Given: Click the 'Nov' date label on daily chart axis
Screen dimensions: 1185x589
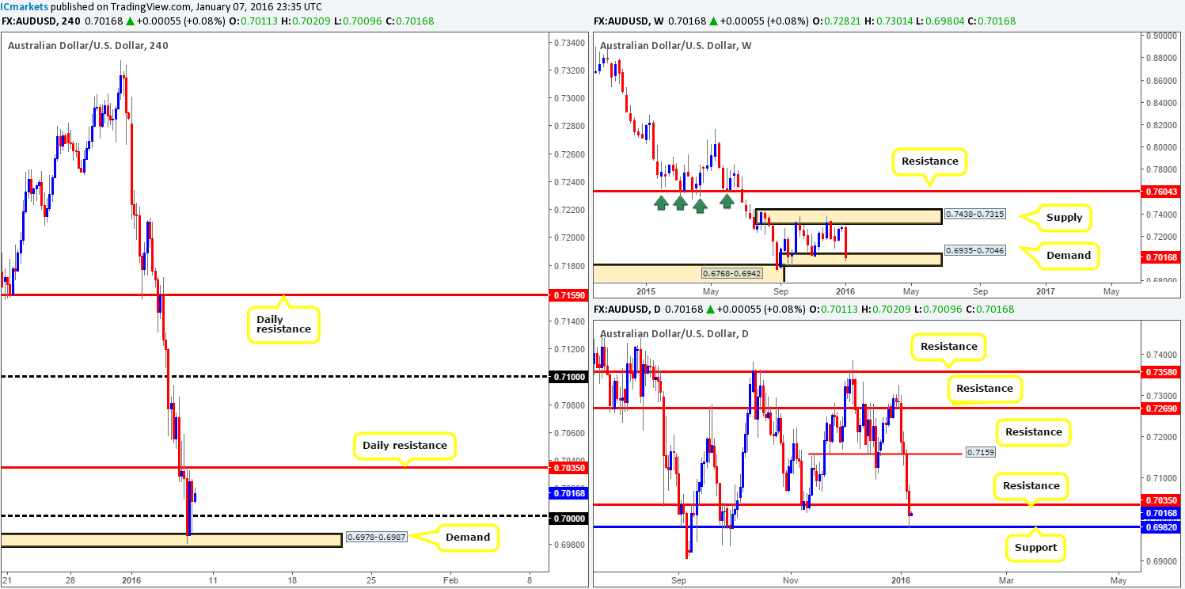Looking at the screenshot, I should pos(790,579).
